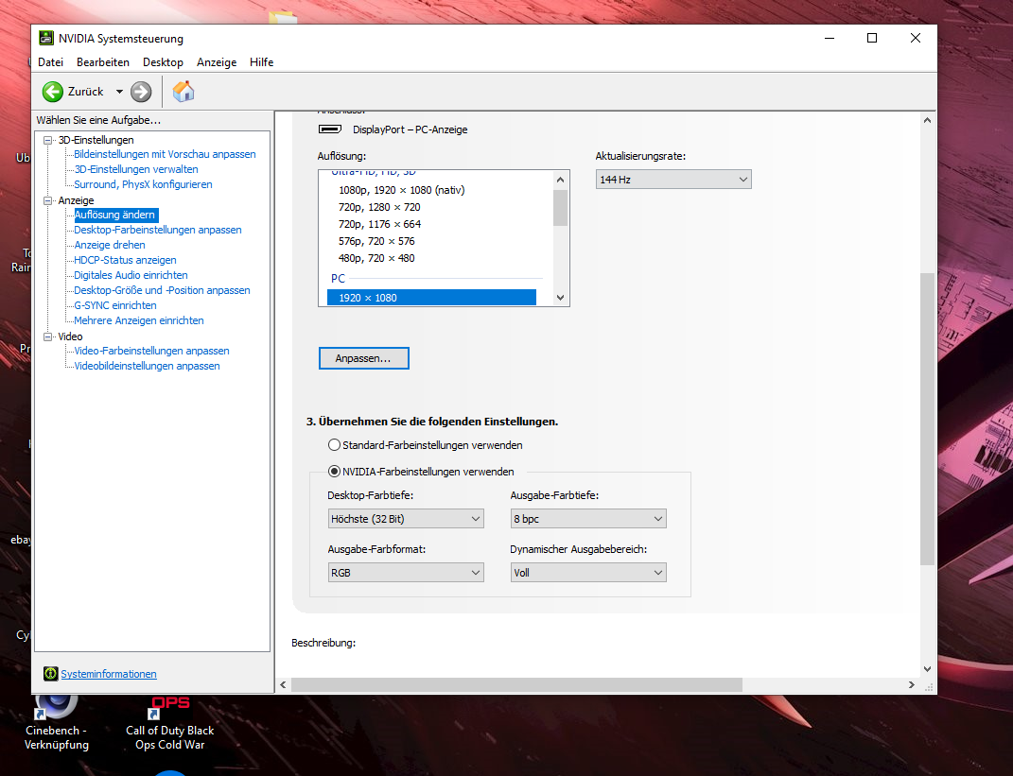The image size is (1013, 776).
Task: Select resolution 720p, 1176 × 664
Action: tap(380, 224)
